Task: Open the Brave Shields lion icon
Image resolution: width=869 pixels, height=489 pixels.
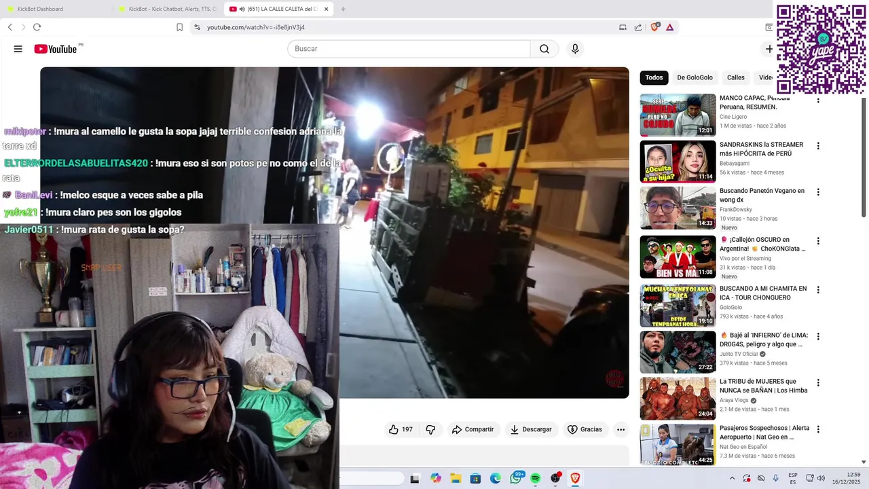Action: point(654,27)
